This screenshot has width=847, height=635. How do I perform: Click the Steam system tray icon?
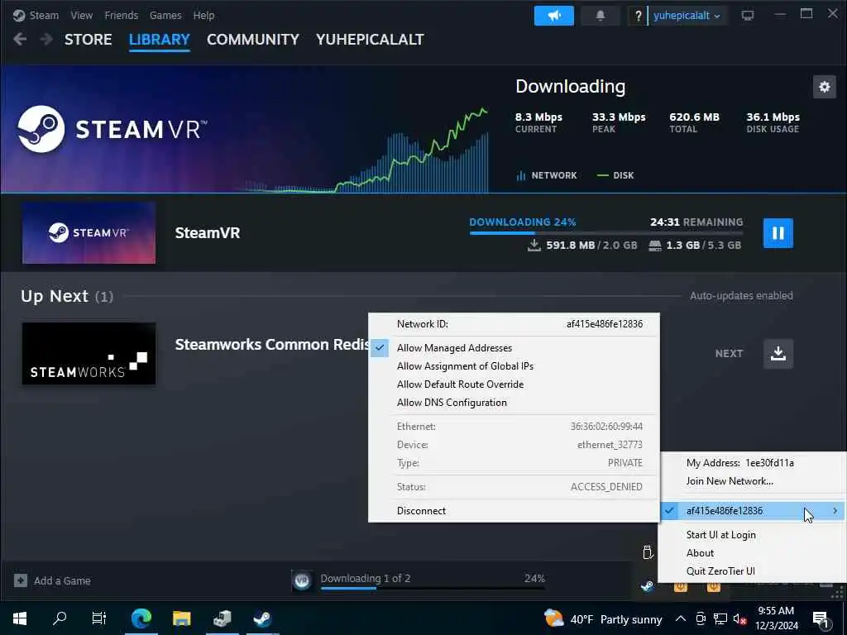pos(647,586)
